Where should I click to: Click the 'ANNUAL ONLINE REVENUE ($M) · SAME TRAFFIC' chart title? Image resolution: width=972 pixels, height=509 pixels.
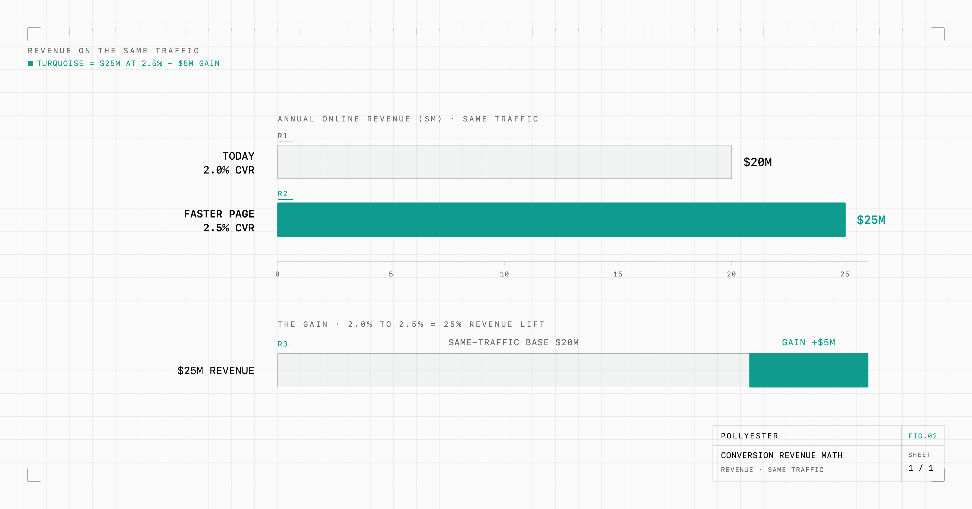408,119
